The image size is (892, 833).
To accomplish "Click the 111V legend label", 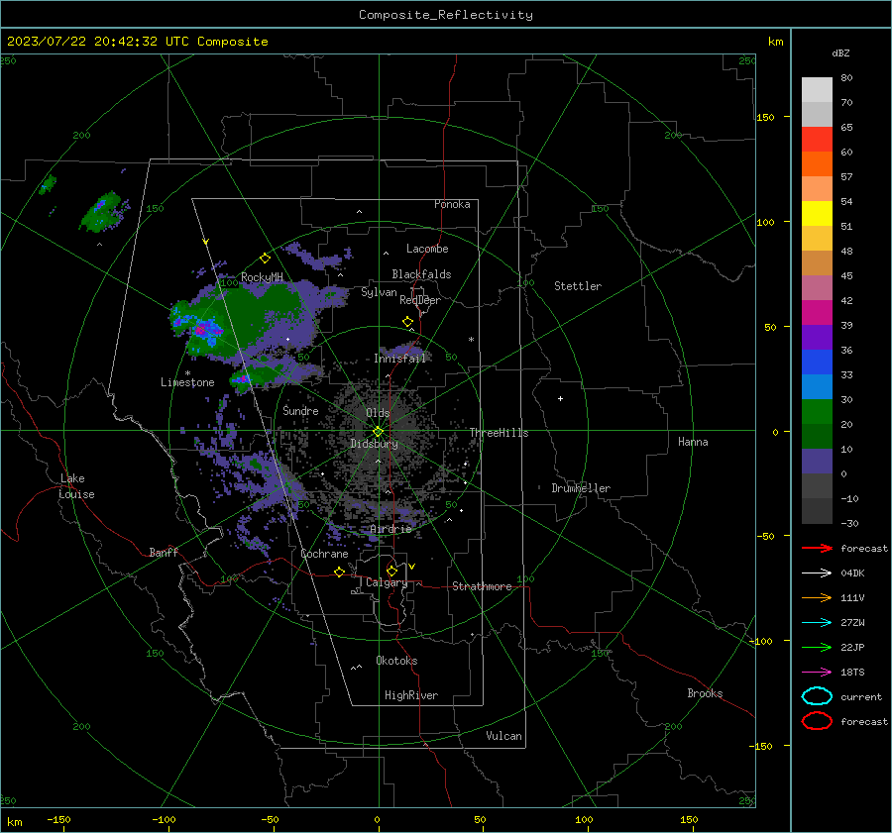I will 852,597.
